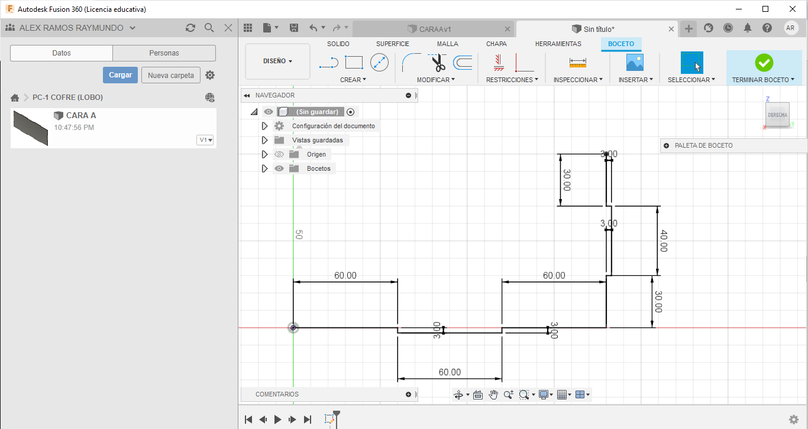Select the two-point Rectangle sketch tool
Viewport: 808px width, 429px height.
pyautogui.click(x=354, y=62)
